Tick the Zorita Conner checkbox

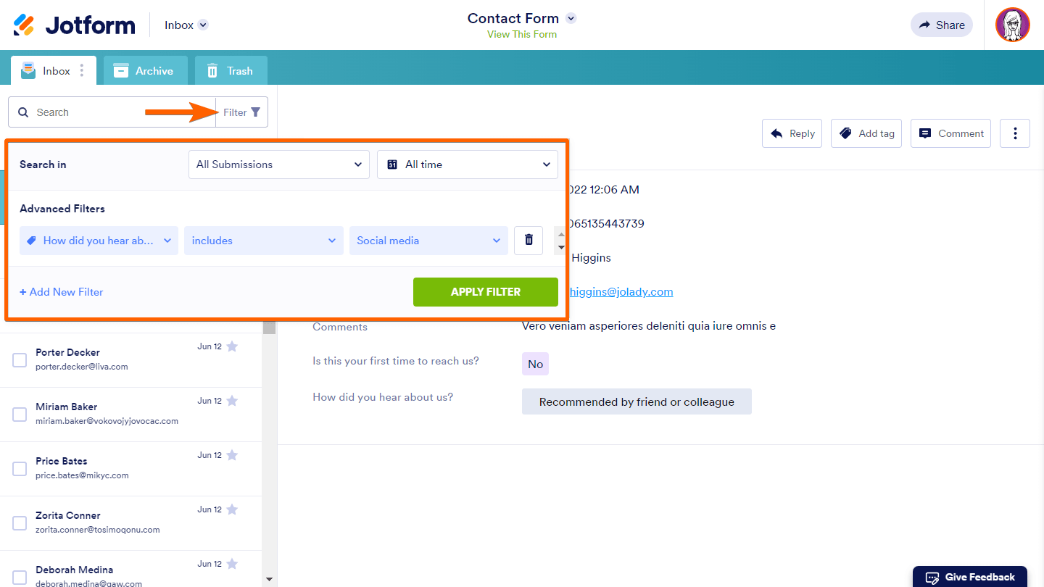(20, 523)
